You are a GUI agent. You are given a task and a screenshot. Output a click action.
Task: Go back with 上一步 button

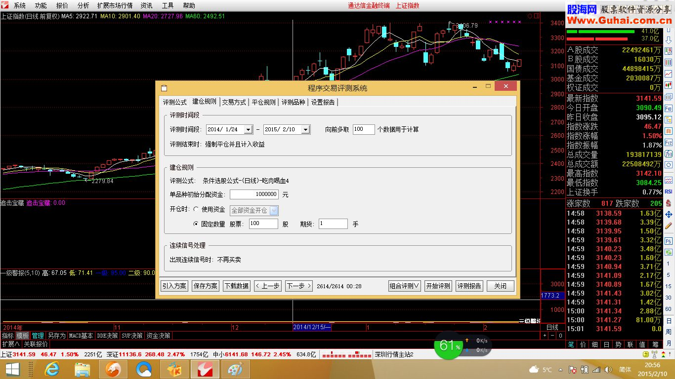pyautogui.click(x=267, y=286)
